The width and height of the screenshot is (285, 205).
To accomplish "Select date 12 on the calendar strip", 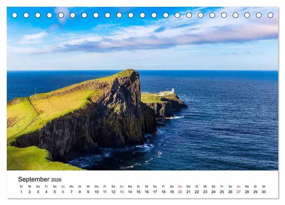I will [x=113, y=192].
